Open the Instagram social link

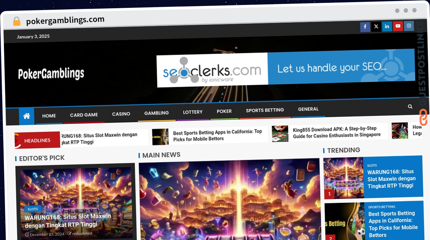point(408,26)
